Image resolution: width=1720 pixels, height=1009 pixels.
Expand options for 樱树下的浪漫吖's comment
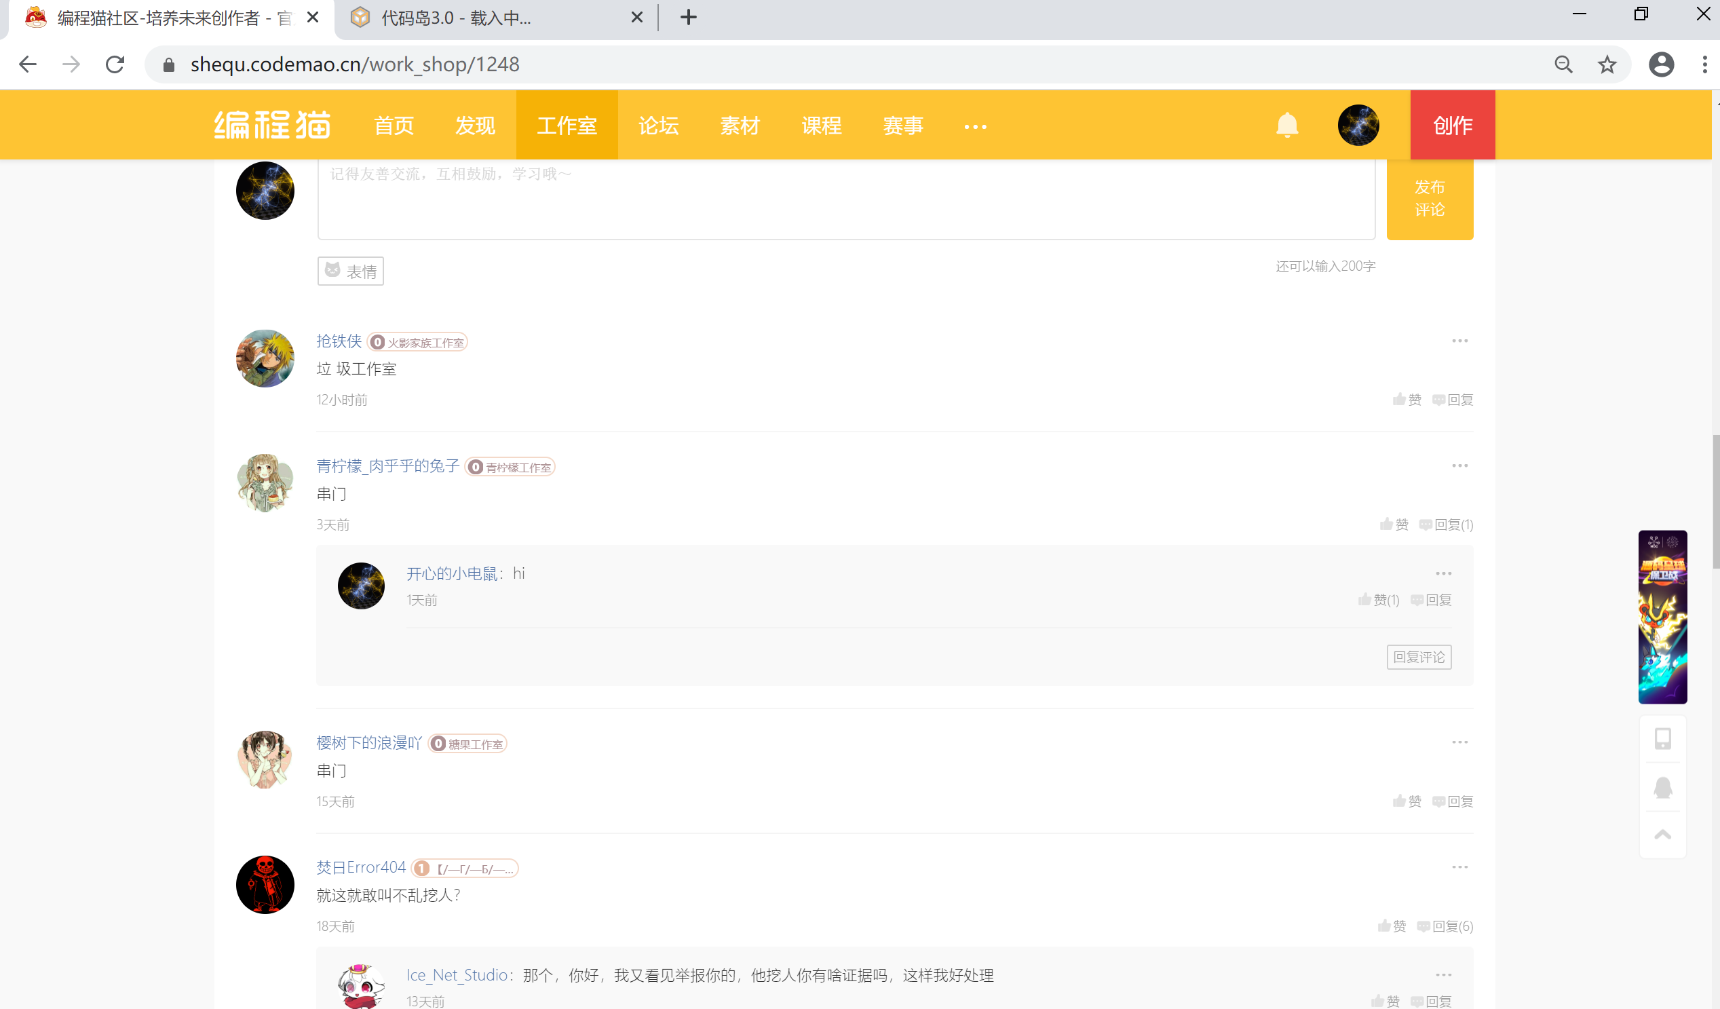[x=1460, y=742]
